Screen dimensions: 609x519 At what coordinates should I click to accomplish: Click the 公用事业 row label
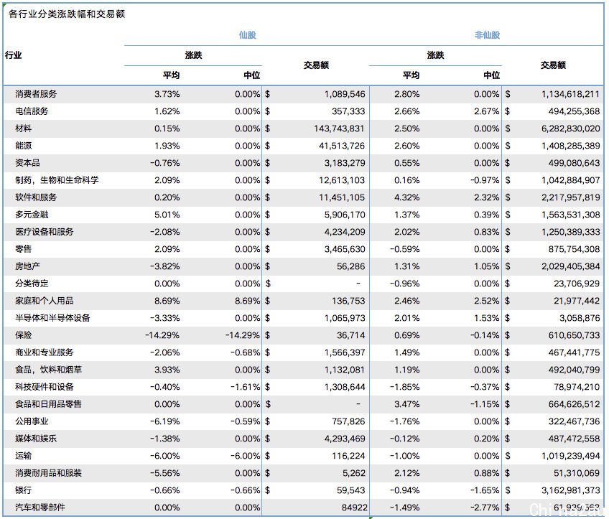(32, 421)
